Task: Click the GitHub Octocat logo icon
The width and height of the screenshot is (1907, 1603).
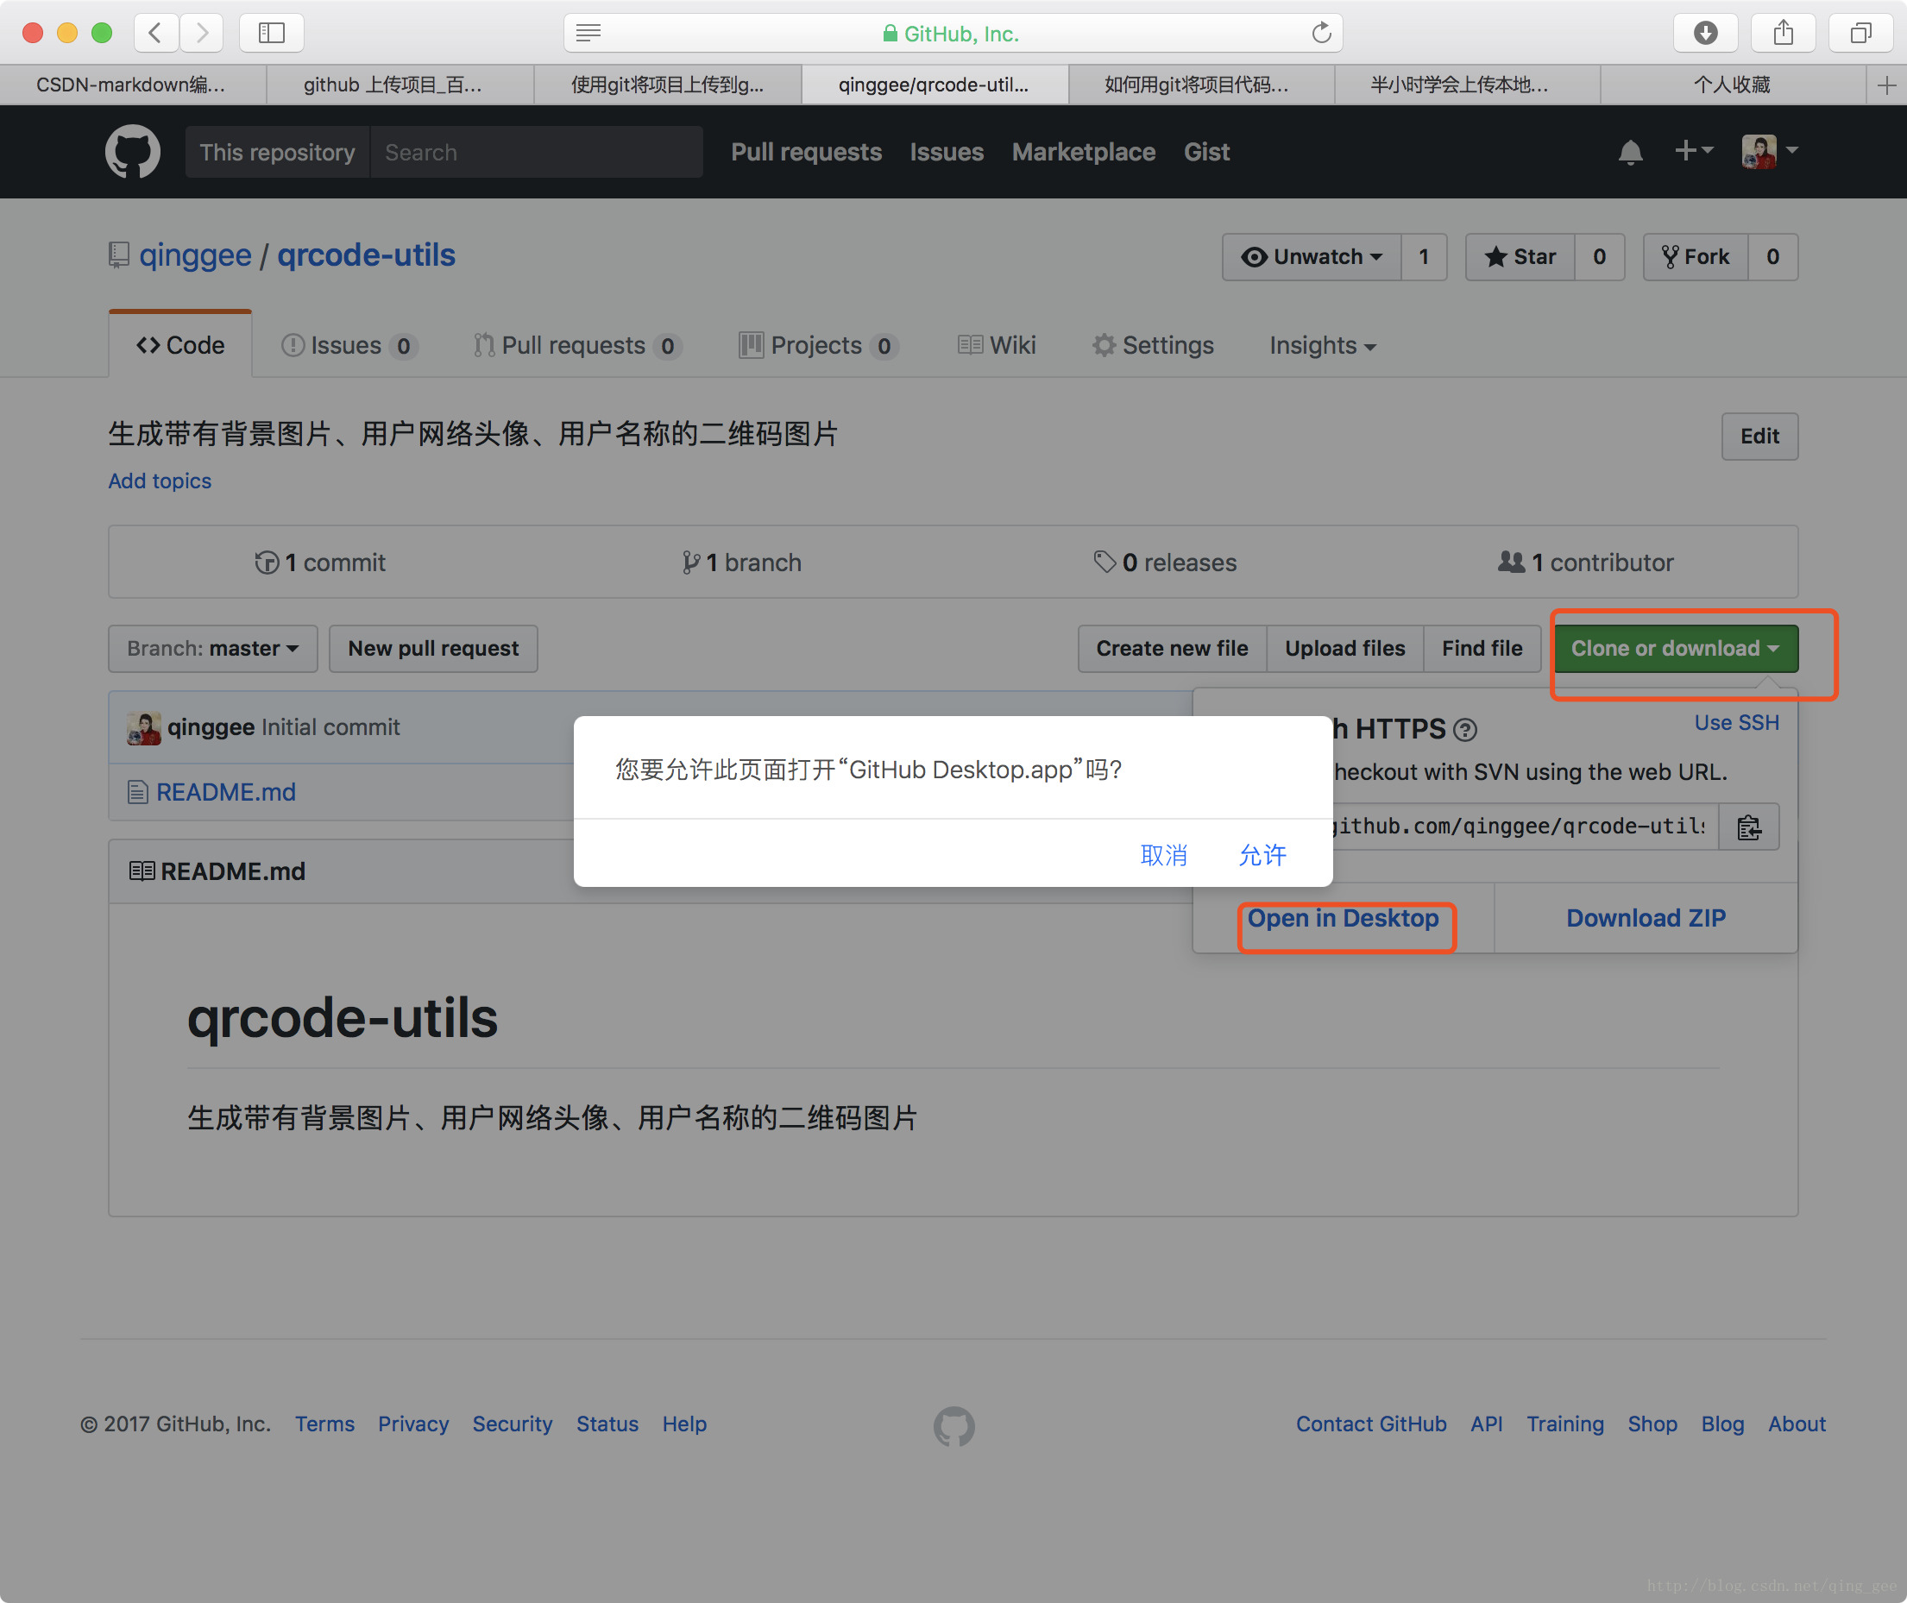Action: [x=134, y=153]
